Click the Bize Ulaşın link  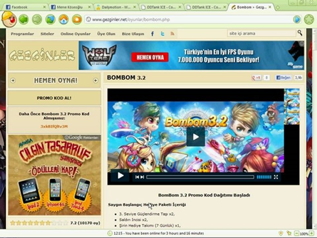point(133,34)
